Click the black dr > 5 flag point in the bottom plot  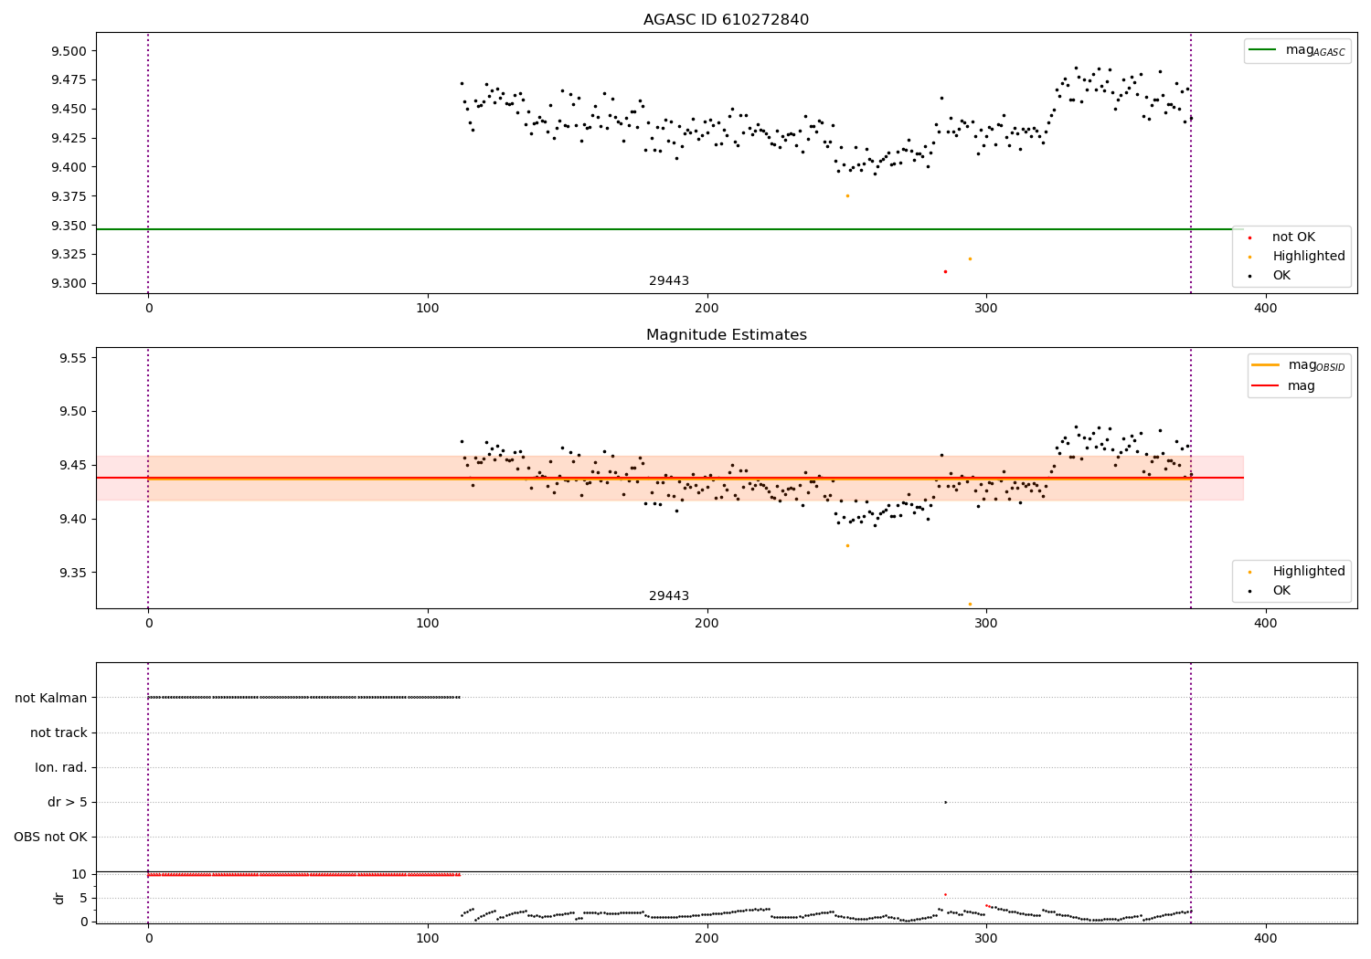point(945,802)
